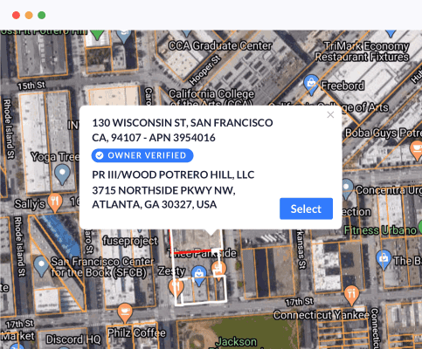Click the Discord HQ map label
Image resolution: width=422 pixels, height=349 pixels.
click(73, 339)
